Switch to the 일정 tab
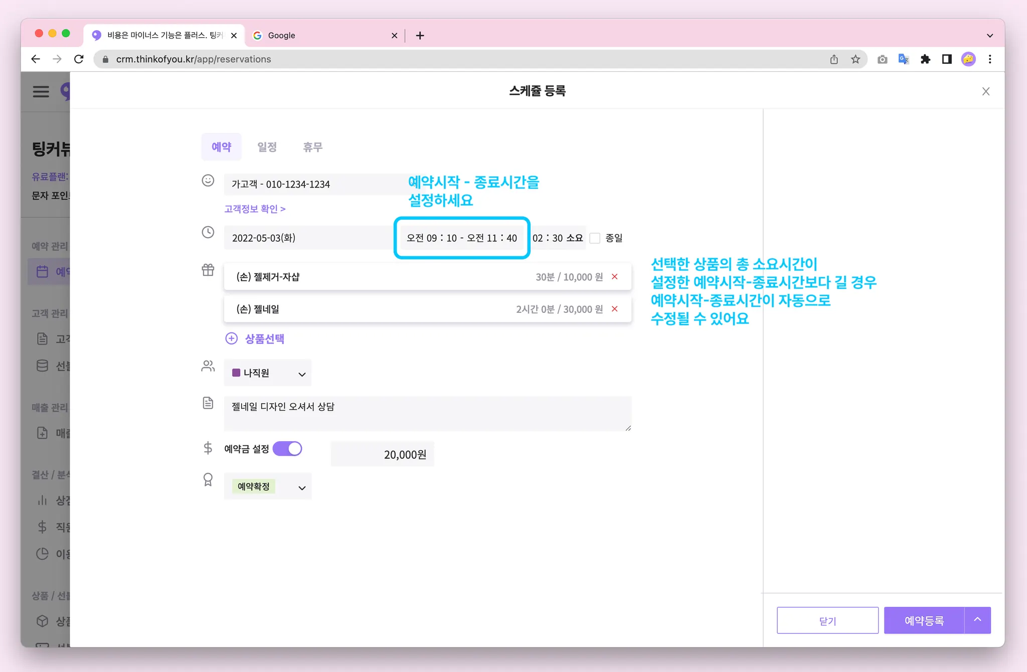 point(267,147)
